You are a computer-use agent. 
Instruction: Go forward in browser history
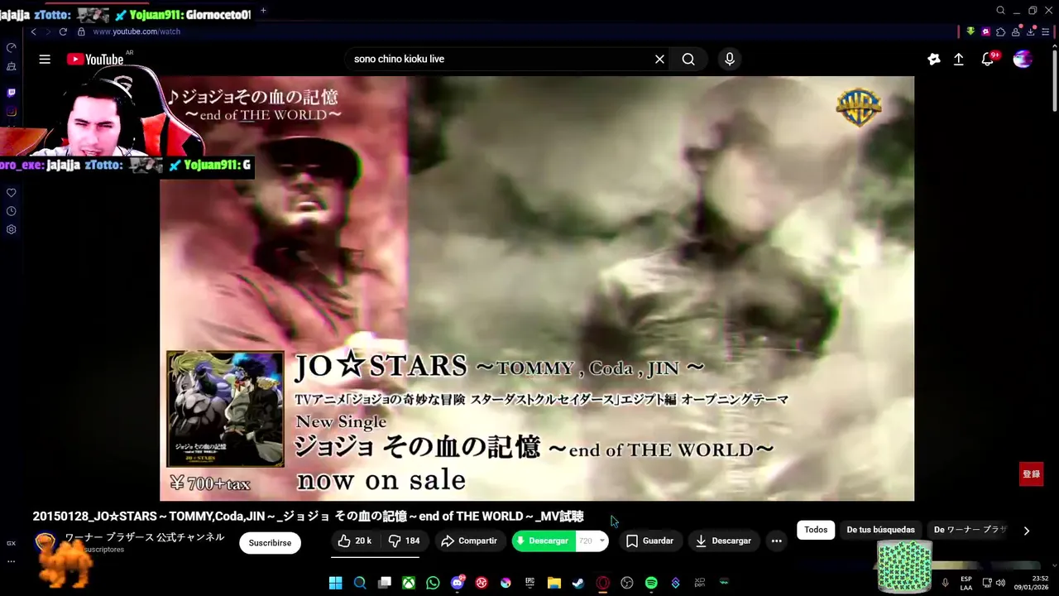(x=48, y=31)
